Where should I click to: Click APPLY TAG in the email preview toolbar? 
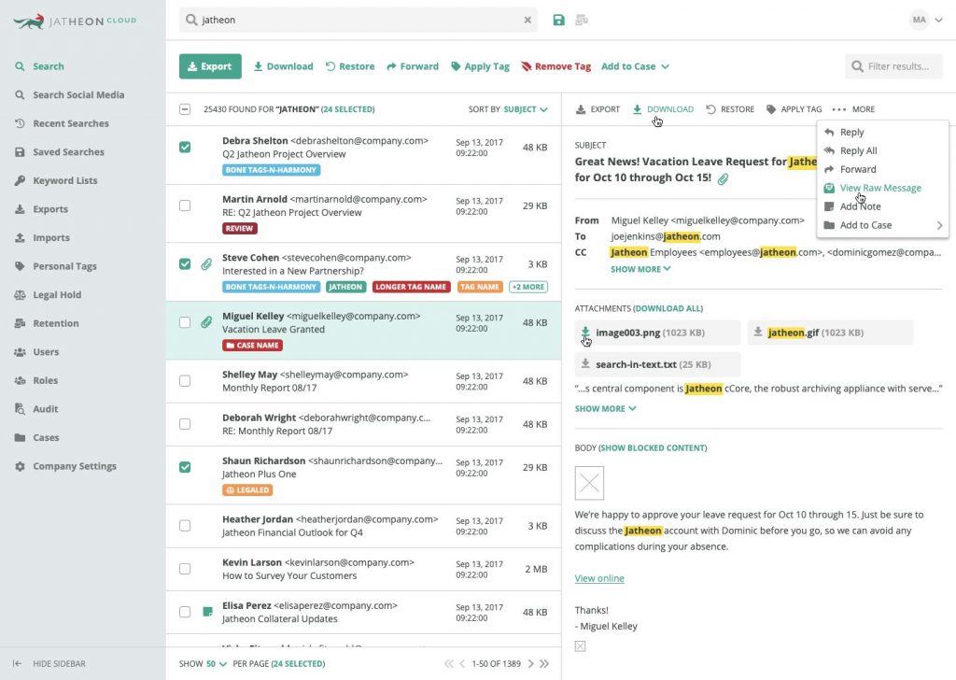click(794, 109)
